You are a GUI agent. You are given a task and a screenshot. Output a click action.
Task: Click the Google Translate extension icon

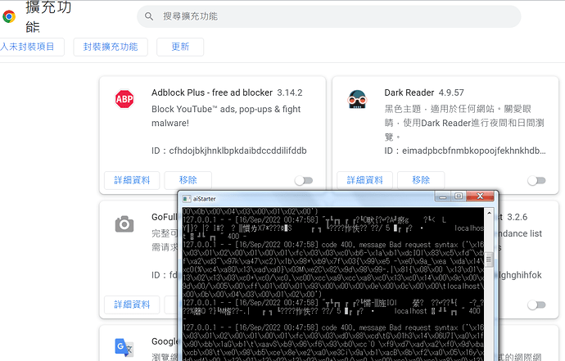[x=124, y=347]
